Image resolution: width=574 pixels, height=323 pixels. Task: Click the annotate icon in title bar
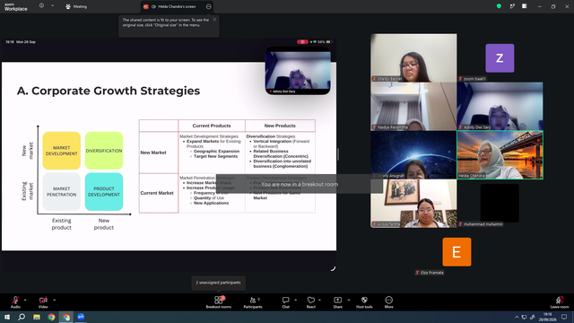click(512, 6)
